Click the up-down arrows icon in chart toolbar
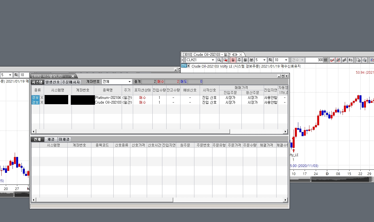Viewport: 374px width, 222px height. [351, 60]
